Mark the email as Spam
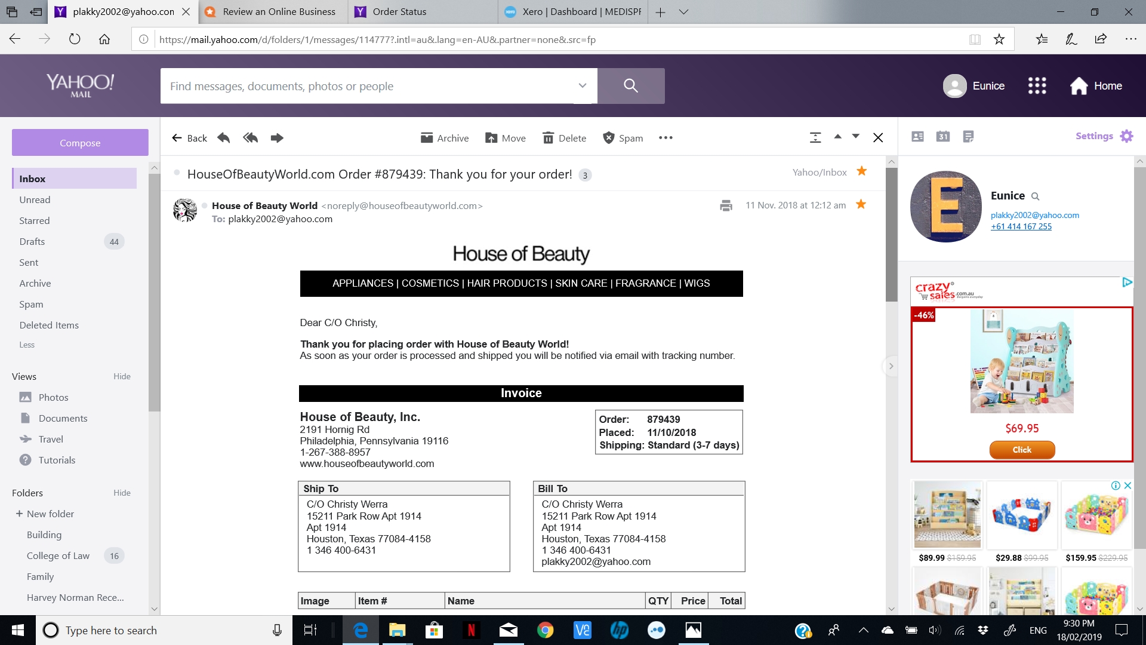The image size is (1146, 645). point(623,137)
